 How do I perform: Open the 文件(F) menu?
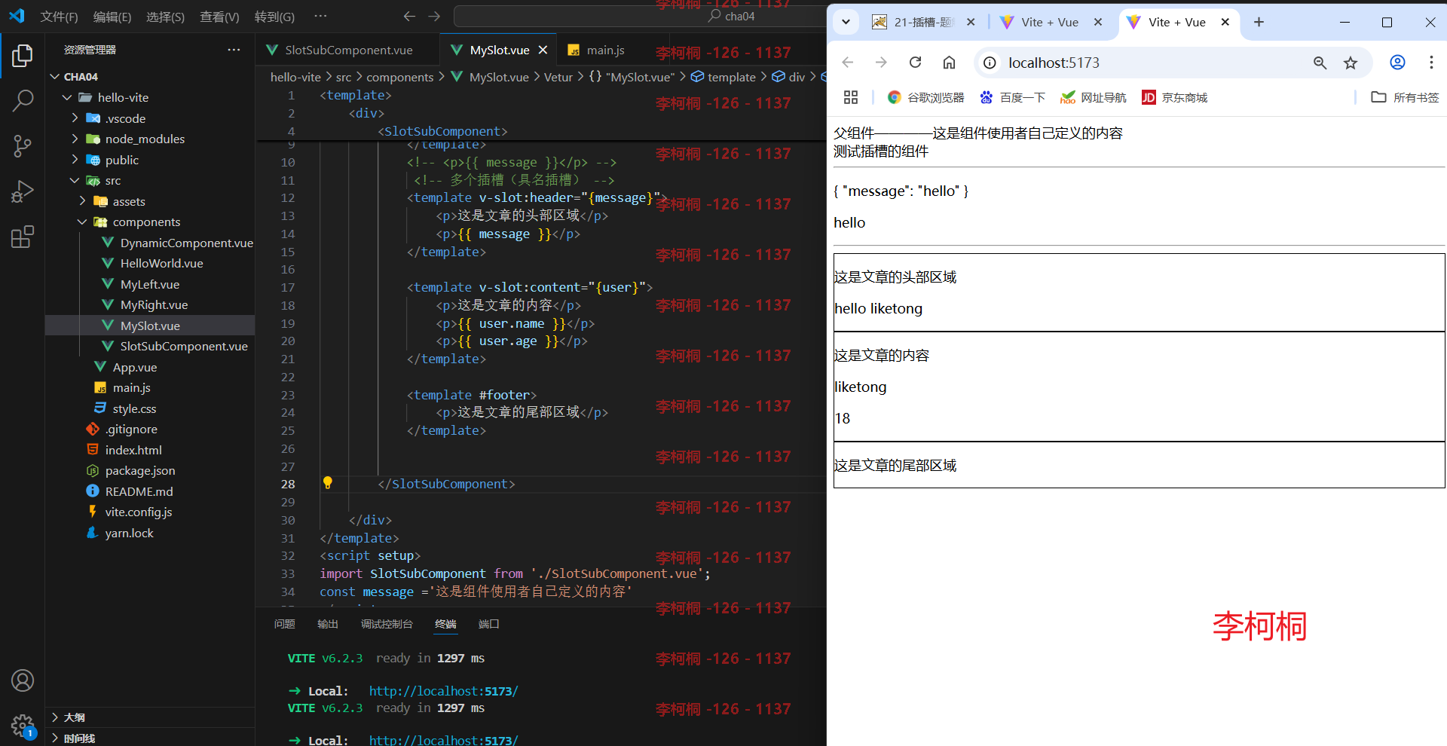pyautogui.click(x=59, y=17)
